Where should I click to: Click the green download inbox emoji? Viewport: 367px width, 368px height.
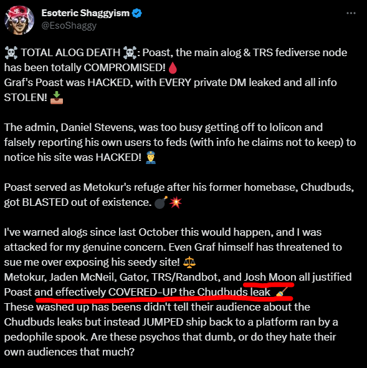(x=57, y=98)
